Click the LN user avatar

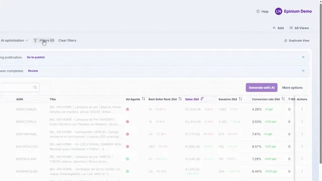click(x=278, y=11)
